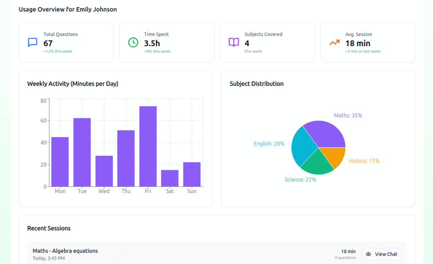Click the 18 min duration on the Maths session
Image resolution: width=433 pixels, height=264 pixels.
tap(348, 251)
